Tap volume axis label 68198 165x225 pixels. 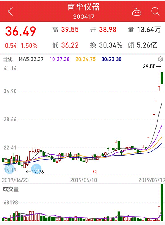point(11,203)
